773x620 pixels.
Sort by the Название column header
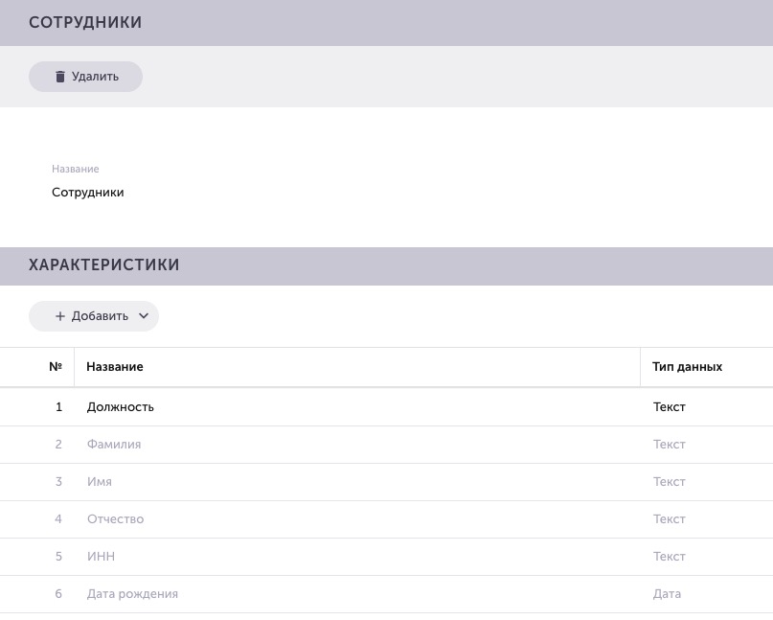pos(115,366)
